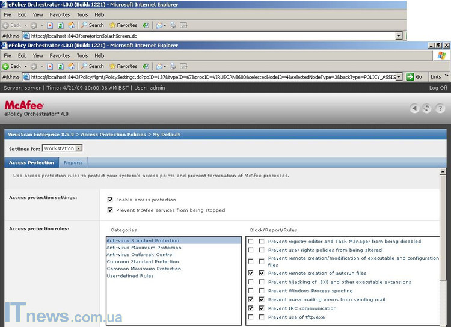Select User-defined Rules in Categories list
The width and height of the screenshot is (451, 327).
pos(130,276)
